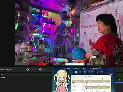Open the Save menu icon
This screenshot has height=92, width=123.
click(101, 72)
